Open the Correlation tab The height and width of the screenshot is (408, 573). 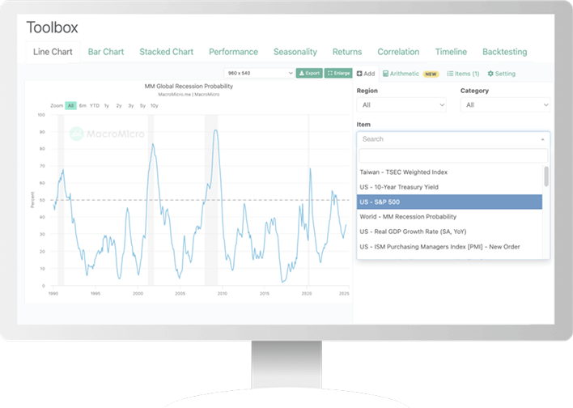pyautogui.click(x=398, y=52)
